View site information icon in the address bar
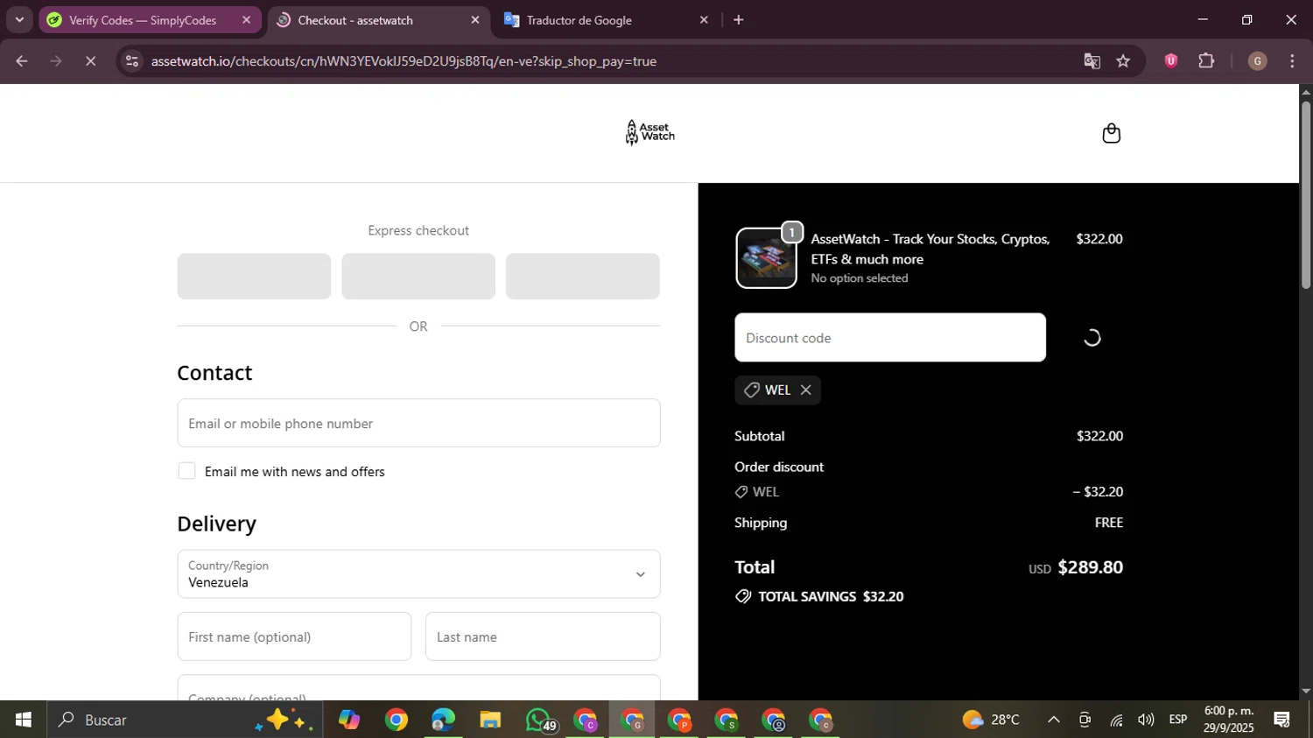The image size is (1313, 738). 131,61
